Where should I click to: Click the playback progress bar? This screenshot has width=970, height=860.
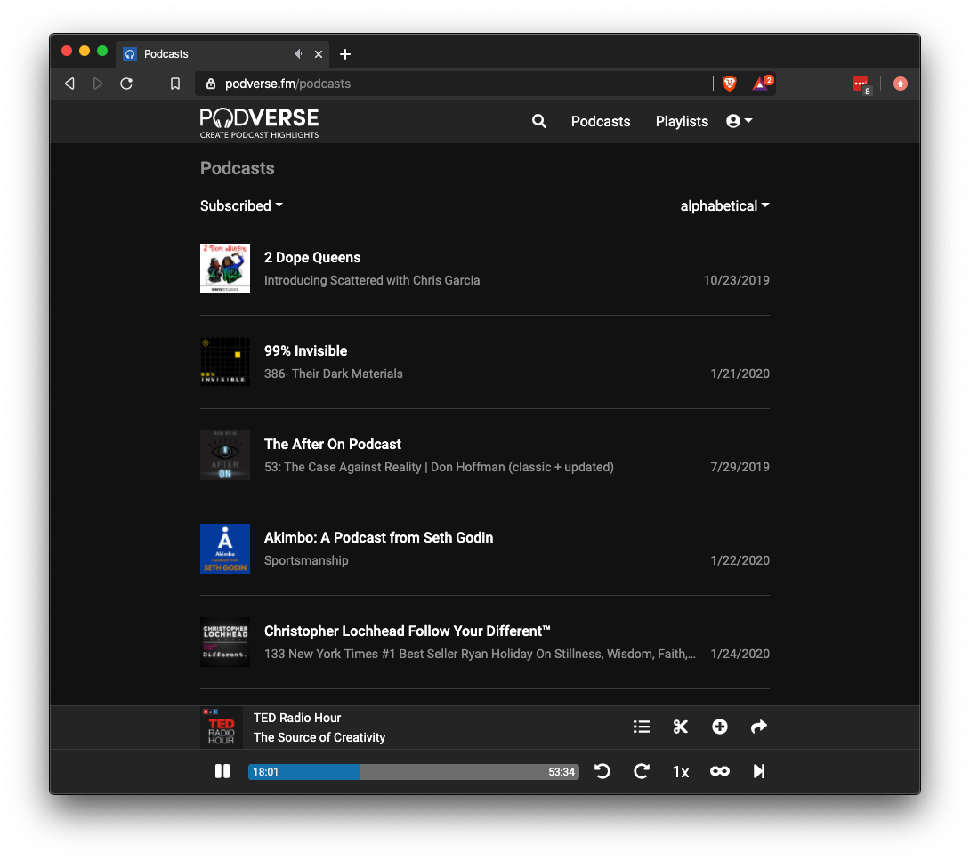tap(414, 771)
